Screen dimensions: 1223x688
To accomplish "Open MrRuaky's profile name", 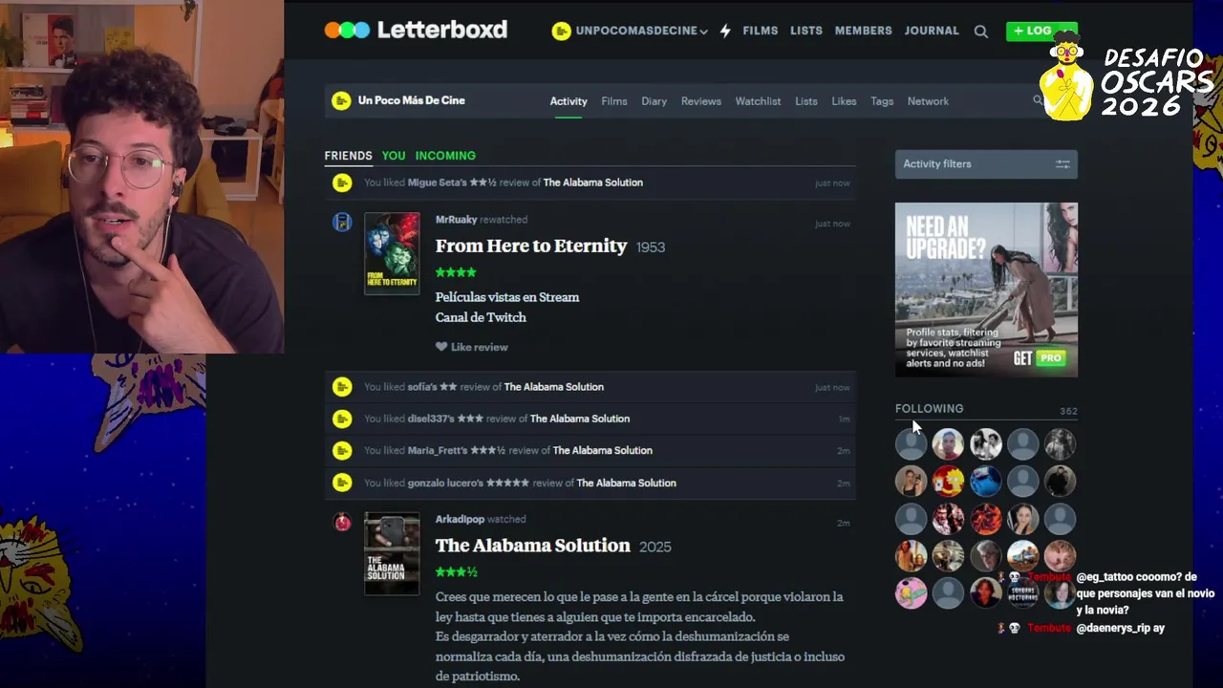I will (456, 220).
